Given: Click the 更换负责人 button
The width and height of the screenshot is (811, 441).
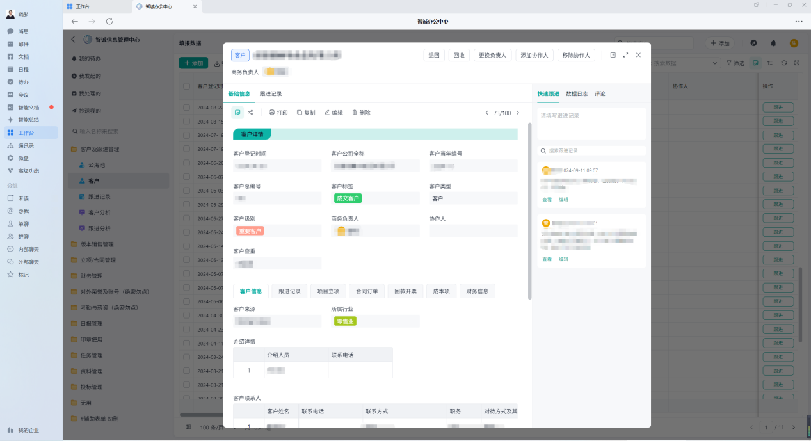Looking at the screenshot, I should point(493,55).
